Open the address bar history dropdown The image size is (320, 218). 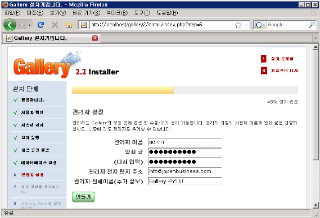click(246, 25)
